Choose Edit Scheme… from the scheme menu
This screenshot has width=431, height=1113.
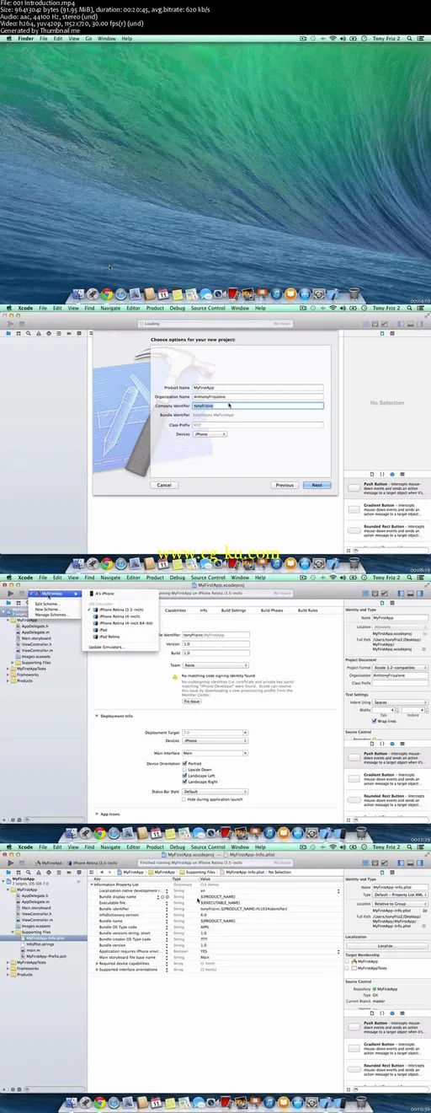point(47,604)
